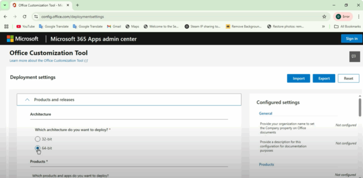Screen dimensions: 363x178
Task: Open the All Bookmarks folder
Action: (347, 26)
